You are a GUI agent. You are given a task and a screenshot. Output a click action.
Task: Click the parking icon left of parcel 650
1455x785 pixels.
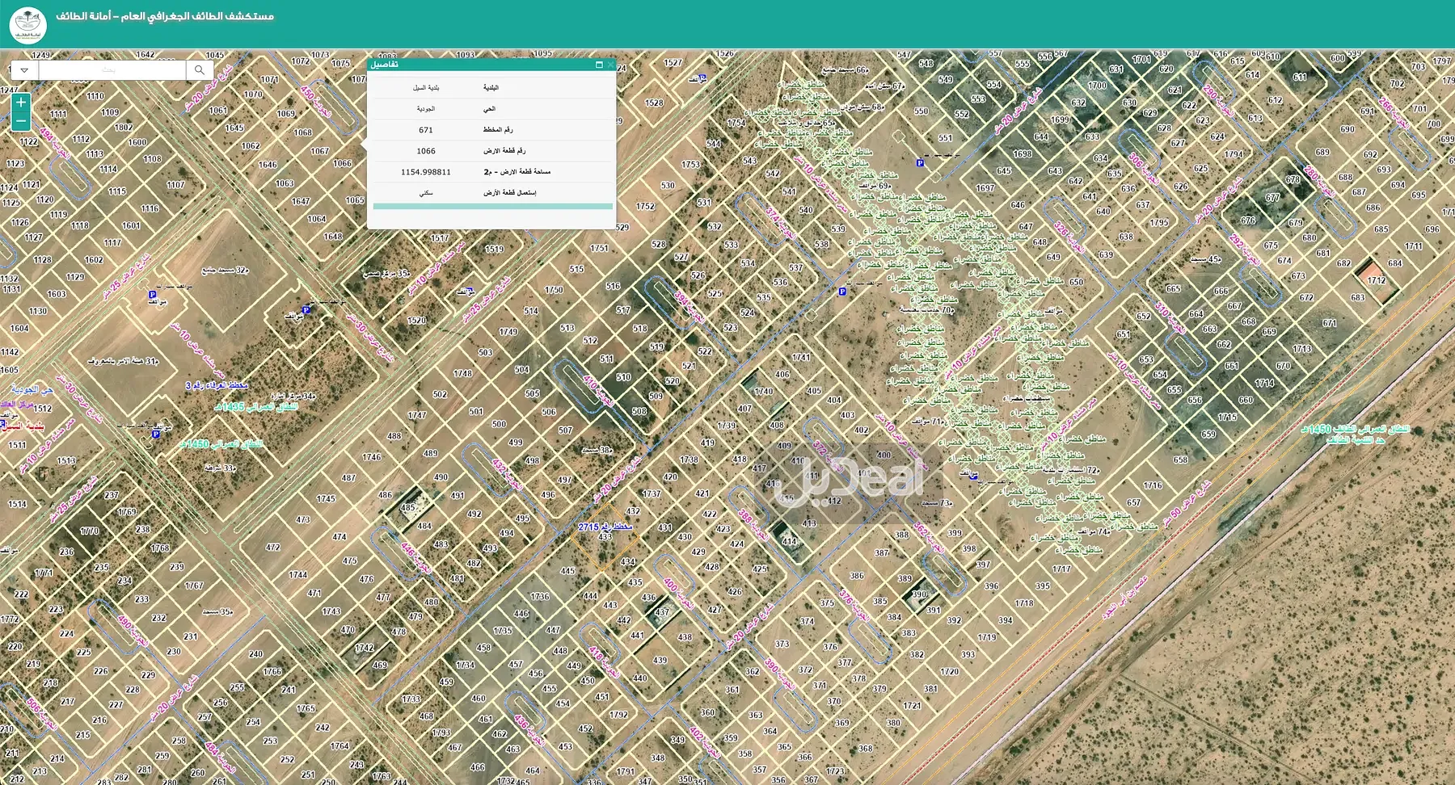coord(842,292)
